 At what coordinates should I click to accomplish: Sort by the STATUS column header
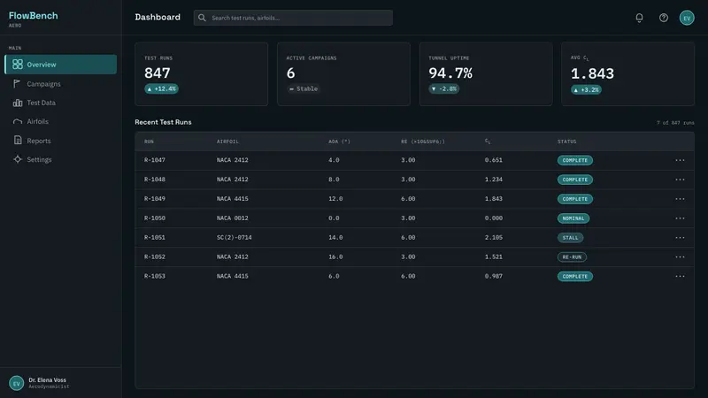click(567, 142)
